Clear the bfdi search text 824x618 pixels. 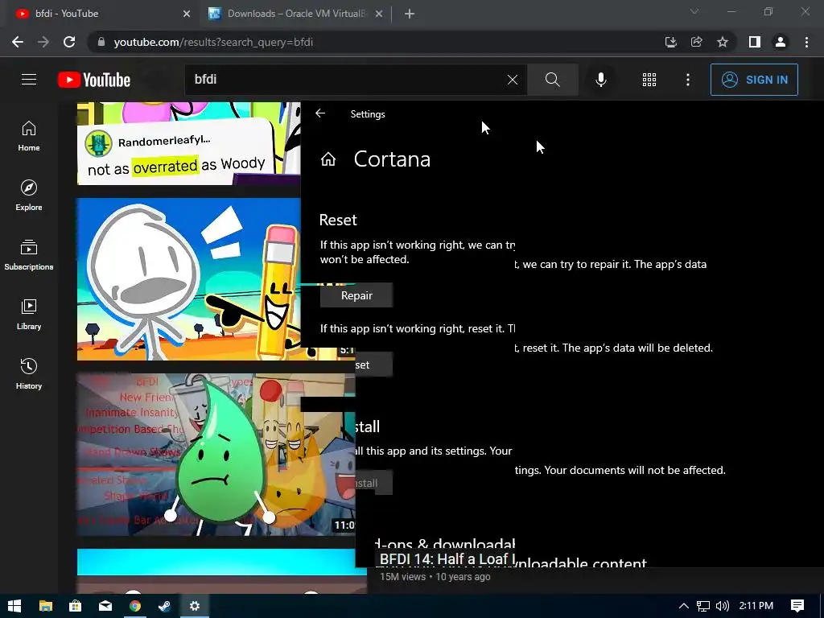coord(513,80)
